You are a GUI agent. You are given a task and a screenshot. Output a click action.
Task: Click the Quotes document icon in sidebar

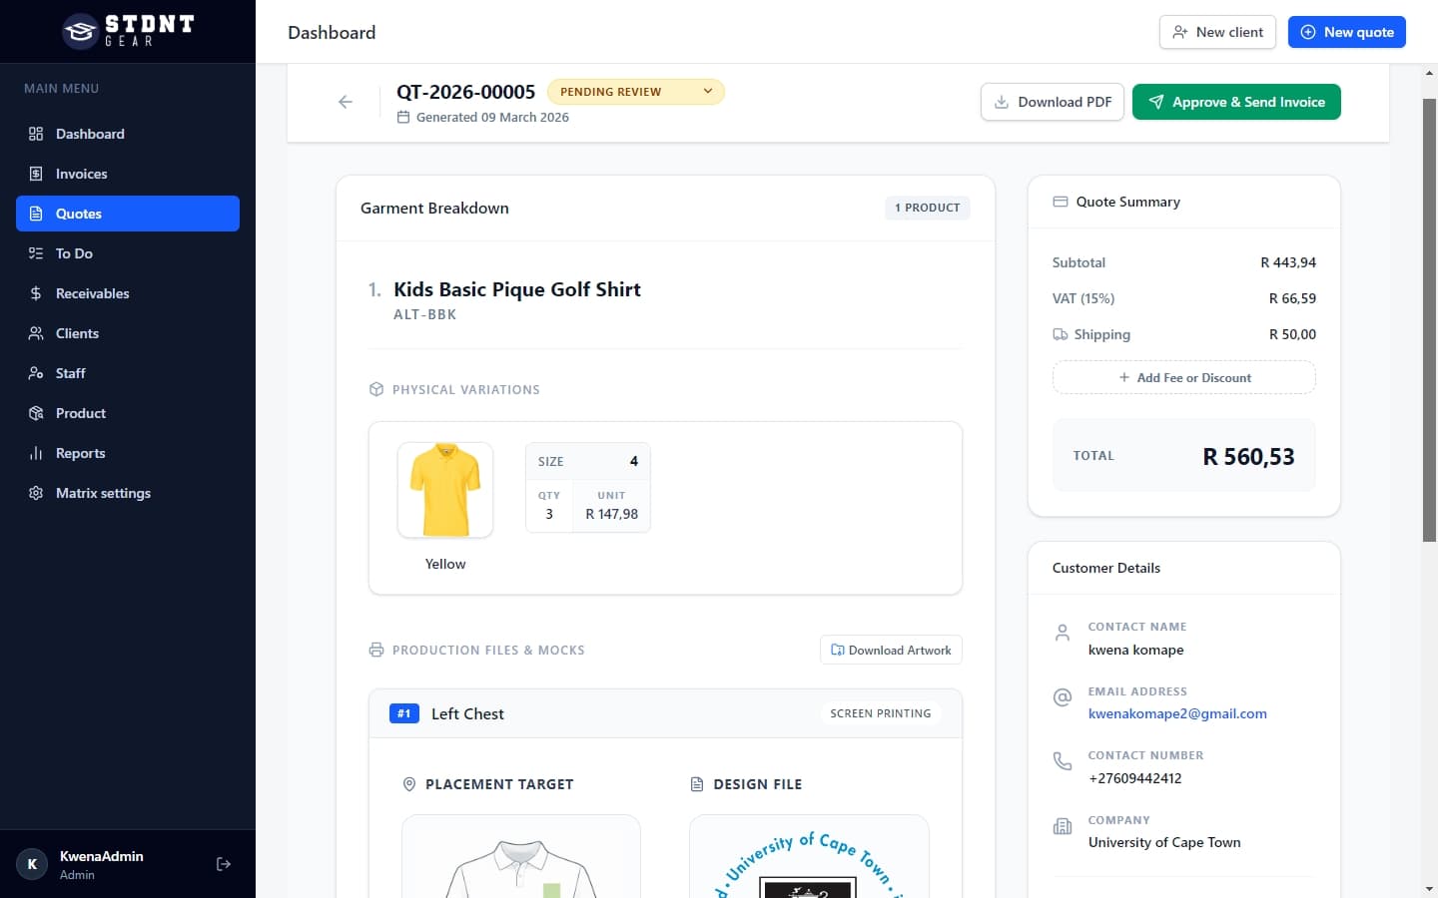click(x=36, y=214)
